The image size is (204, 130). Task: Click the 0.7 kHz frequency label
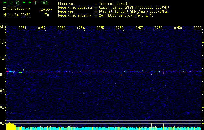point(2,107)
